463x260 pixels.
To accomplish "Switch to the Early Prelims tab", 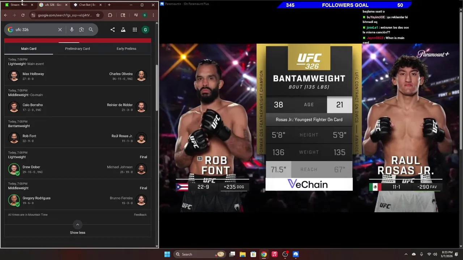I will [x=126, y=49].
